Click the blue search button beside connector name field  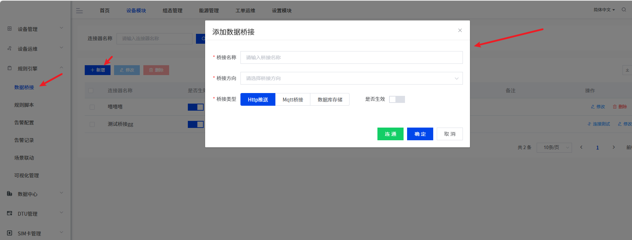click(201, 38)
